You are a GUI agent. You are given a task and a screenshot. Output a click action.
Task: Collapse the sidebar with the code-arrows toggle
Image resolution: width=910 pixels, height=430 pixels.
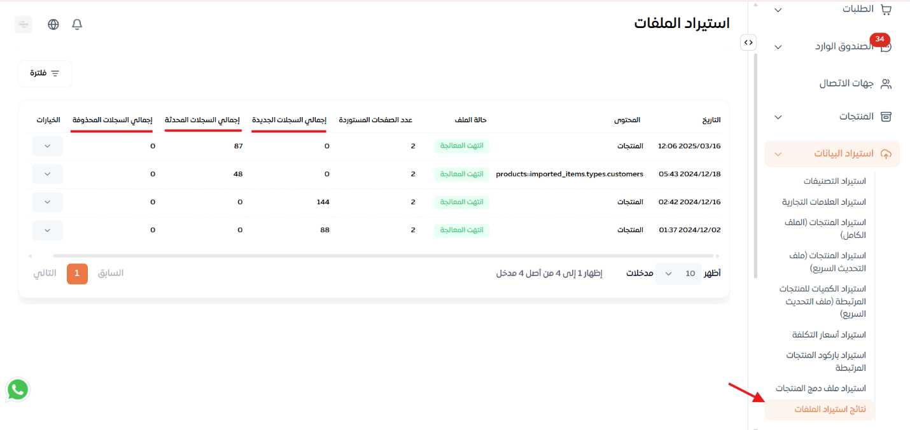[x=748, y=43]
